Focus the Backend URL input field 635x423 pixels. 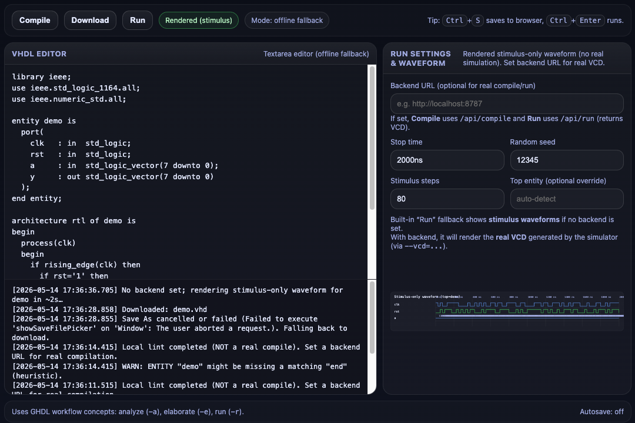(x=507, y=103)
